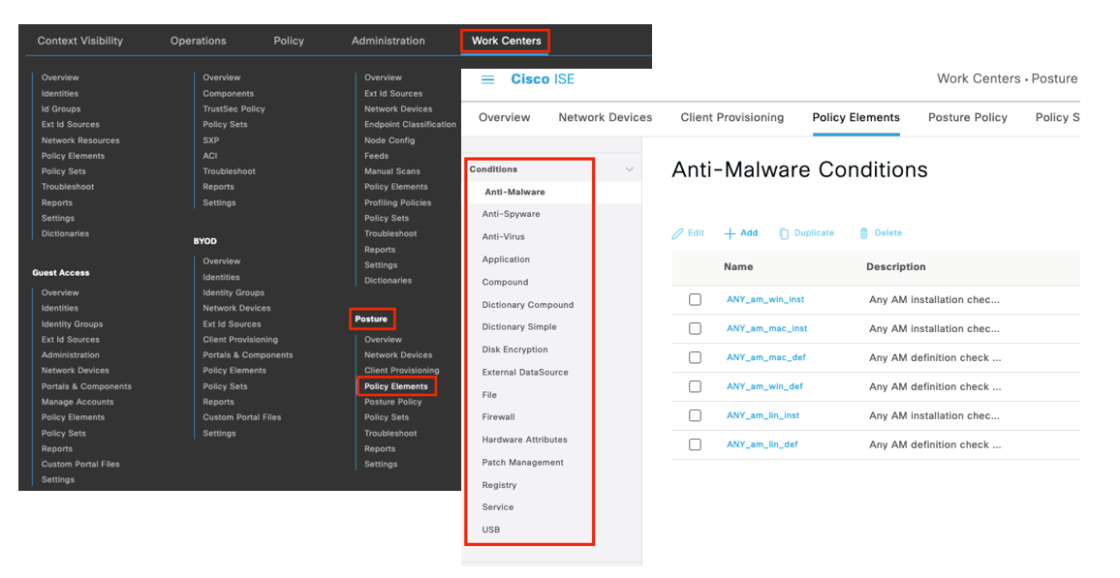1120x578 pixels.
Task: Select Patch Management condition
Action: pos(523,463)
